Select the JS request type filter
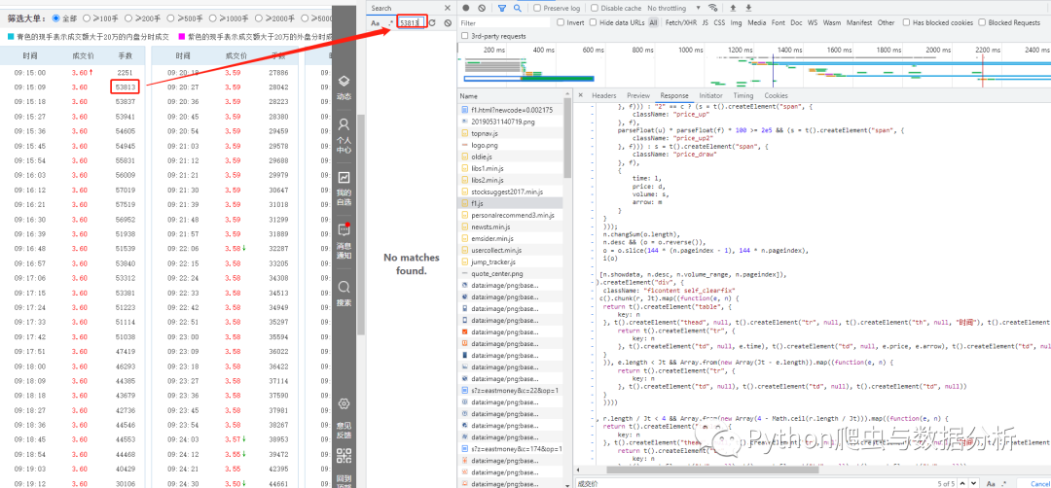 tap(705, 22)
